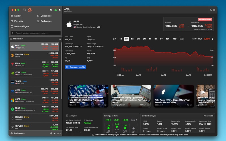Open the list view icon top right

click(x=214, y=10)
